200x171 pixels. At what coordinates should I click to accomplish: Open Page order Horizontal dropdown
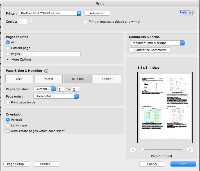coord(56,96)
